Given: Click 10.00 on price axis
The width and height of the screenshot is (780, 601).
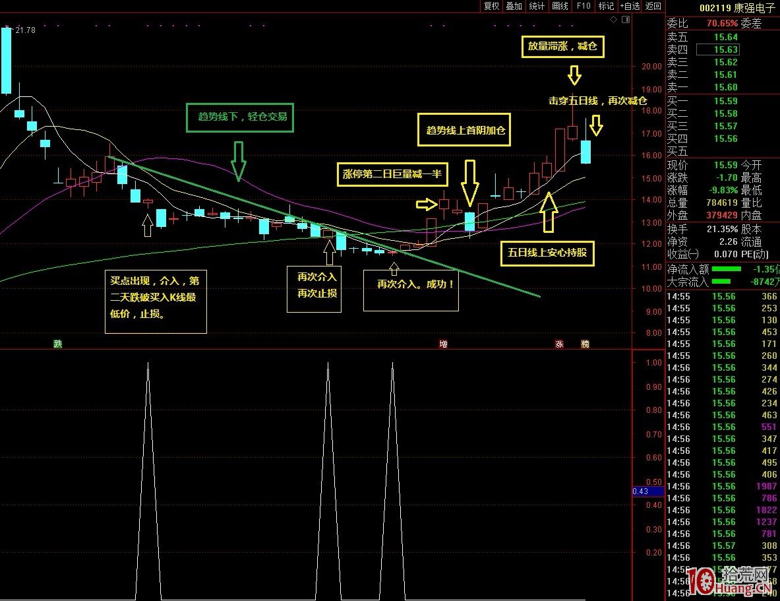Looking at the screenshot, I should pyautogui.click(x=651, y=288).
